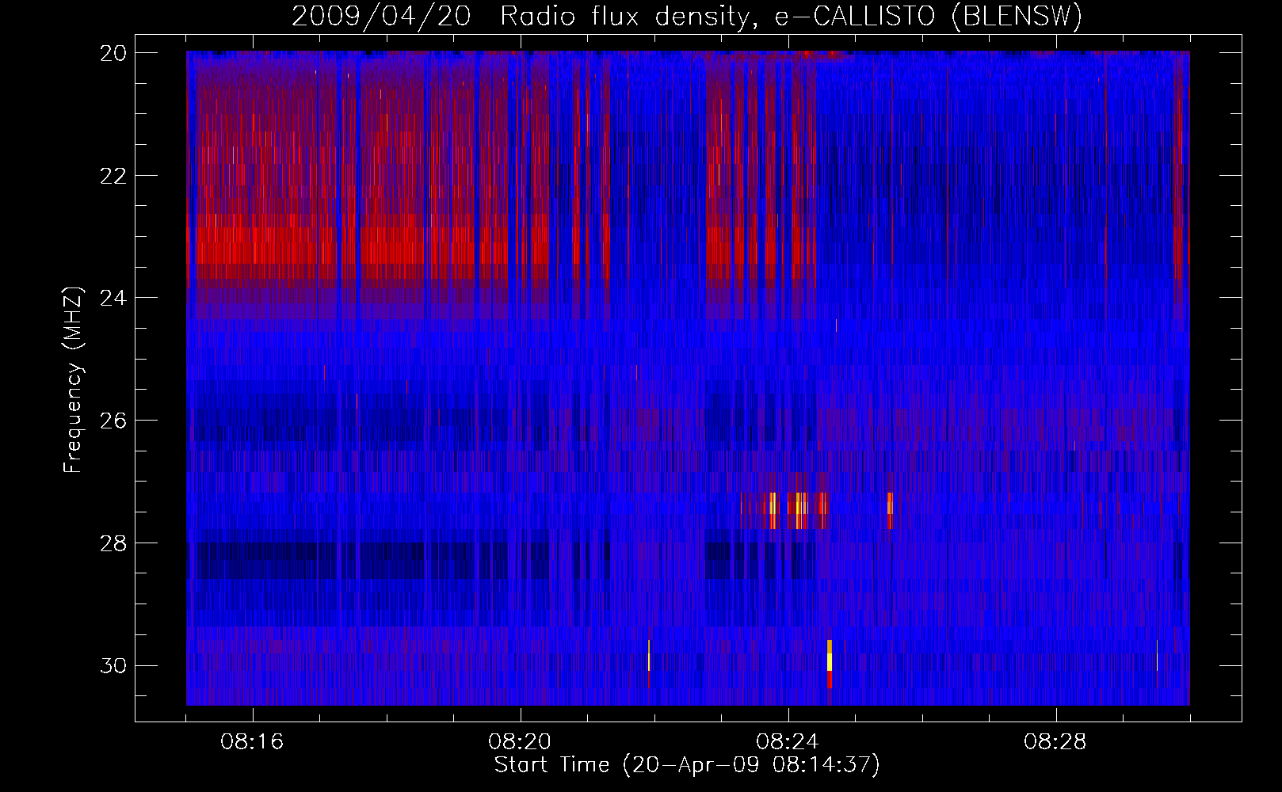Click the 28 MHz frequency tick label
Viewport: 1282px width, 792px height.
point(113,543)
